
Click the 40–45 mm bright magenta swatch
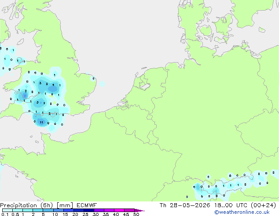119,210
